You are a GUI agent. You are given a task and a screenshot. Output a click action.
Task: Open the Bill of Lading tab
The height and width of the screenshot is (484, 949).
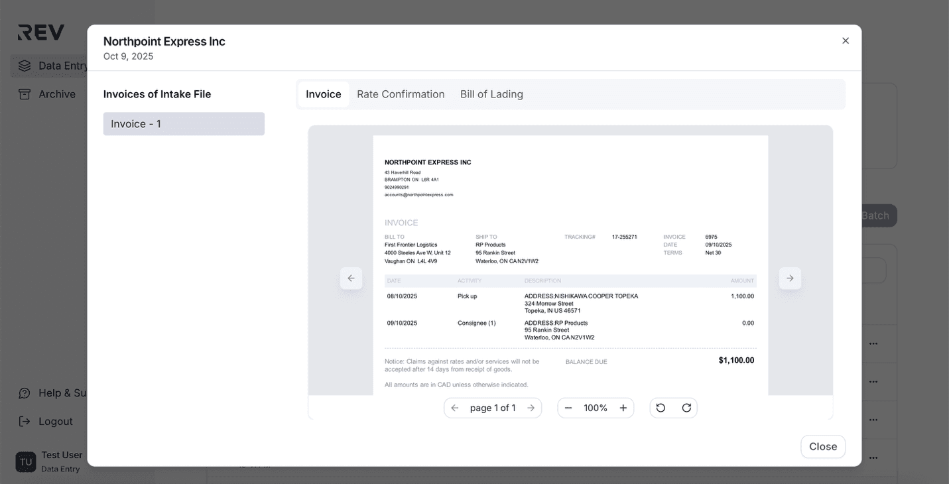point(491,93)
